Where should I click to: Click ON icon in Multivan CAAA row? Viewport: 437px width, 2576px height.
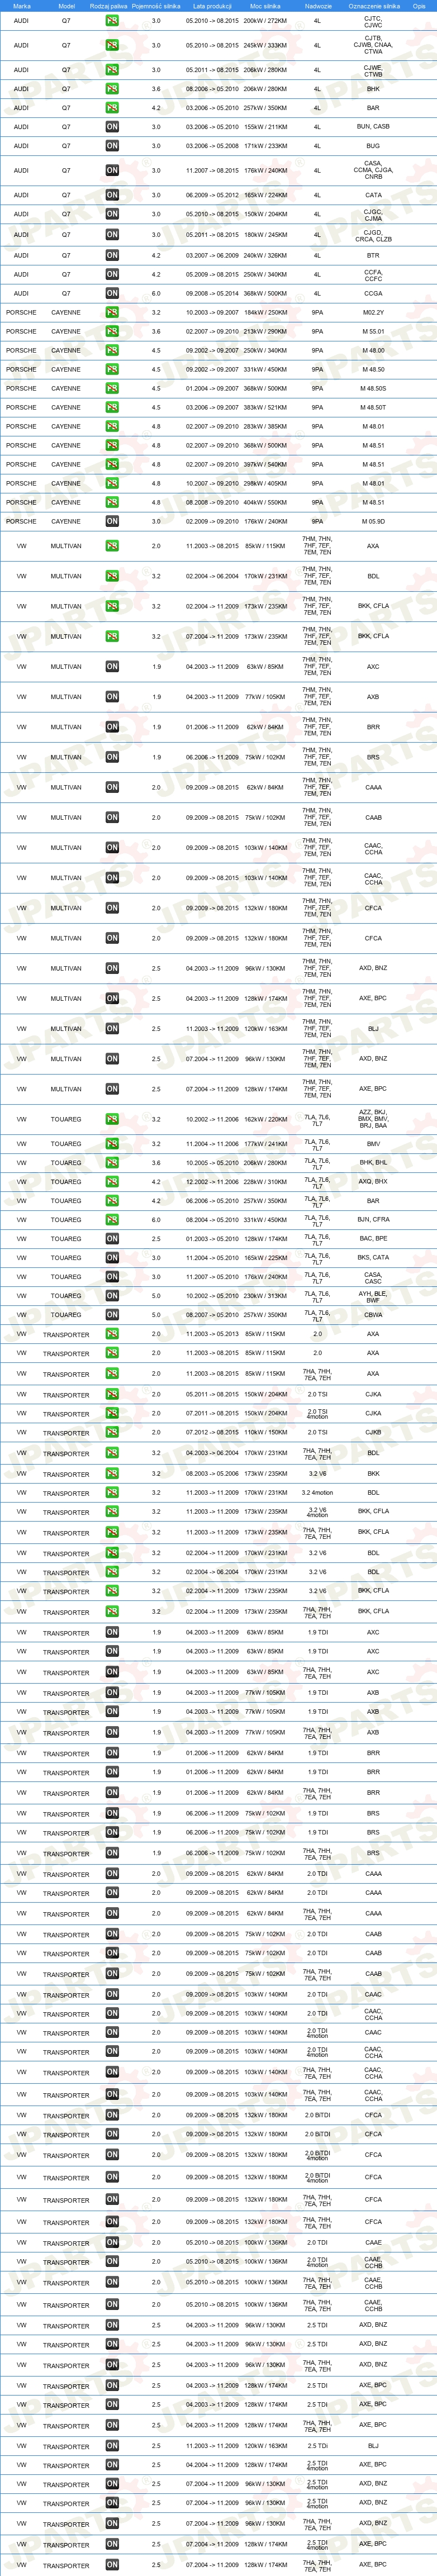(112, 787)
